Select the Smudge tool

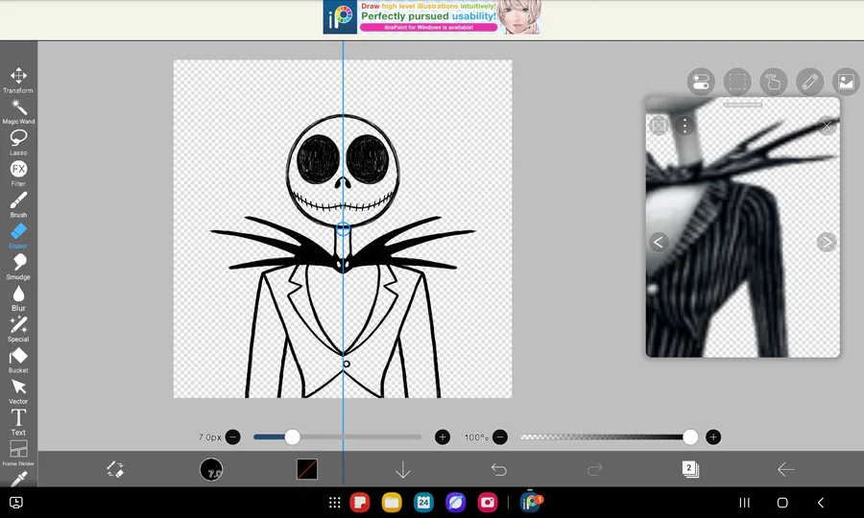[x=18, y=267]
